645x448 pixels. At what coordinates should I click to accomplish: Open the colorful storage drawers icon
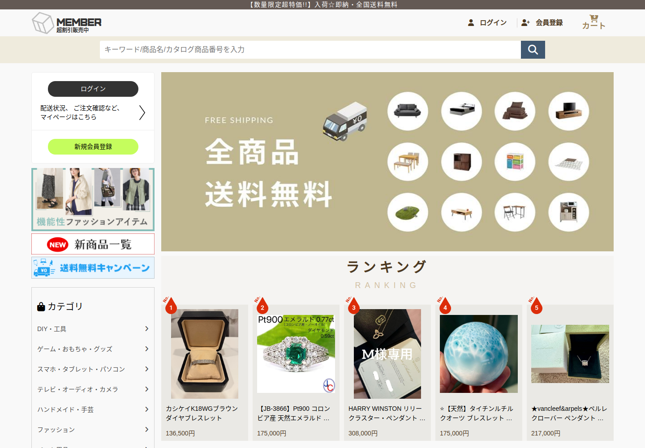(x=515, y=162)
